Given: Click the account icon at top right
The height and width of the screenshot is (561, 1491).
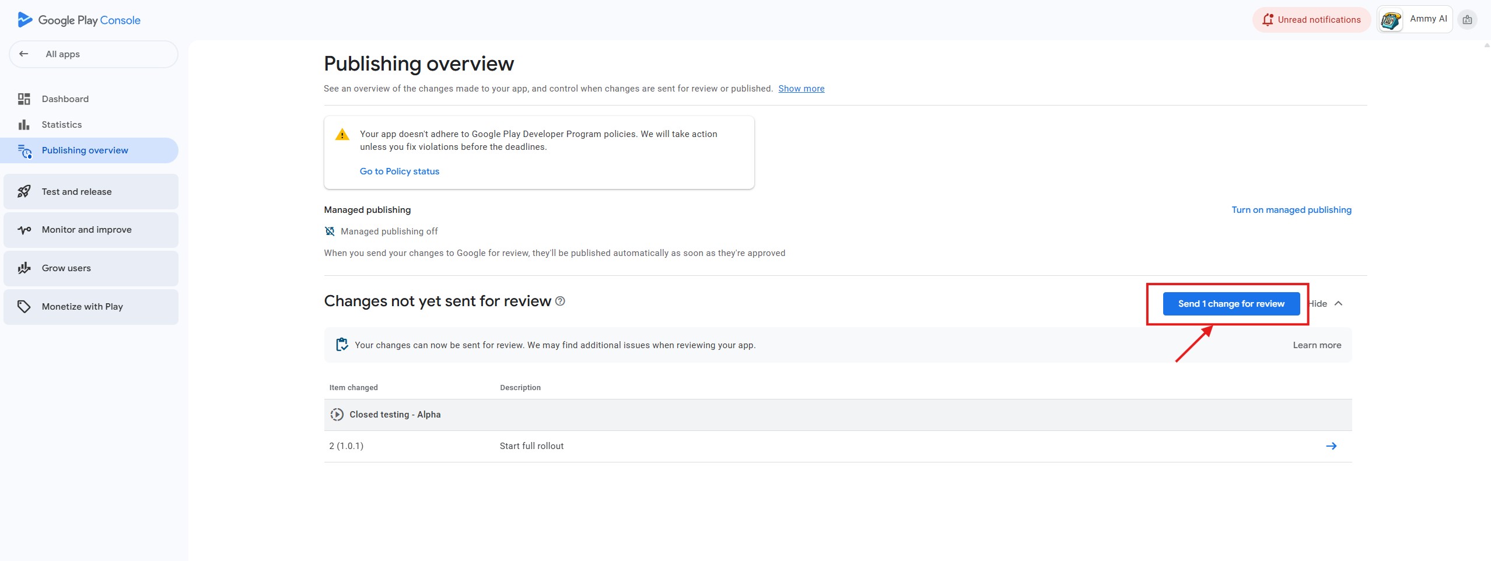Looking at the screenshot, I should click(x=1467, y=20).
